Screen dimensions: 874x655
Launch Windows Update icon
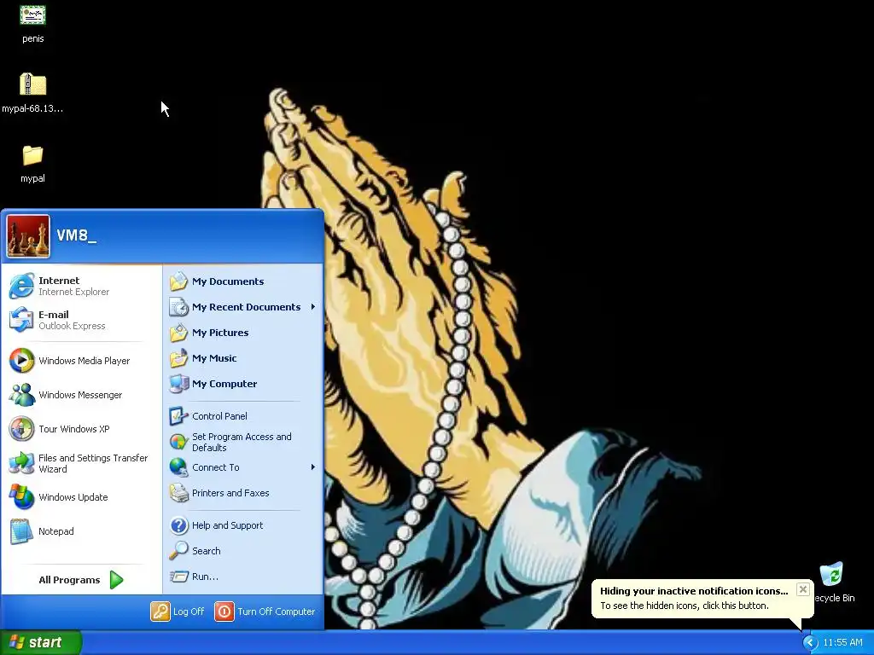click(x=21, y=497)
